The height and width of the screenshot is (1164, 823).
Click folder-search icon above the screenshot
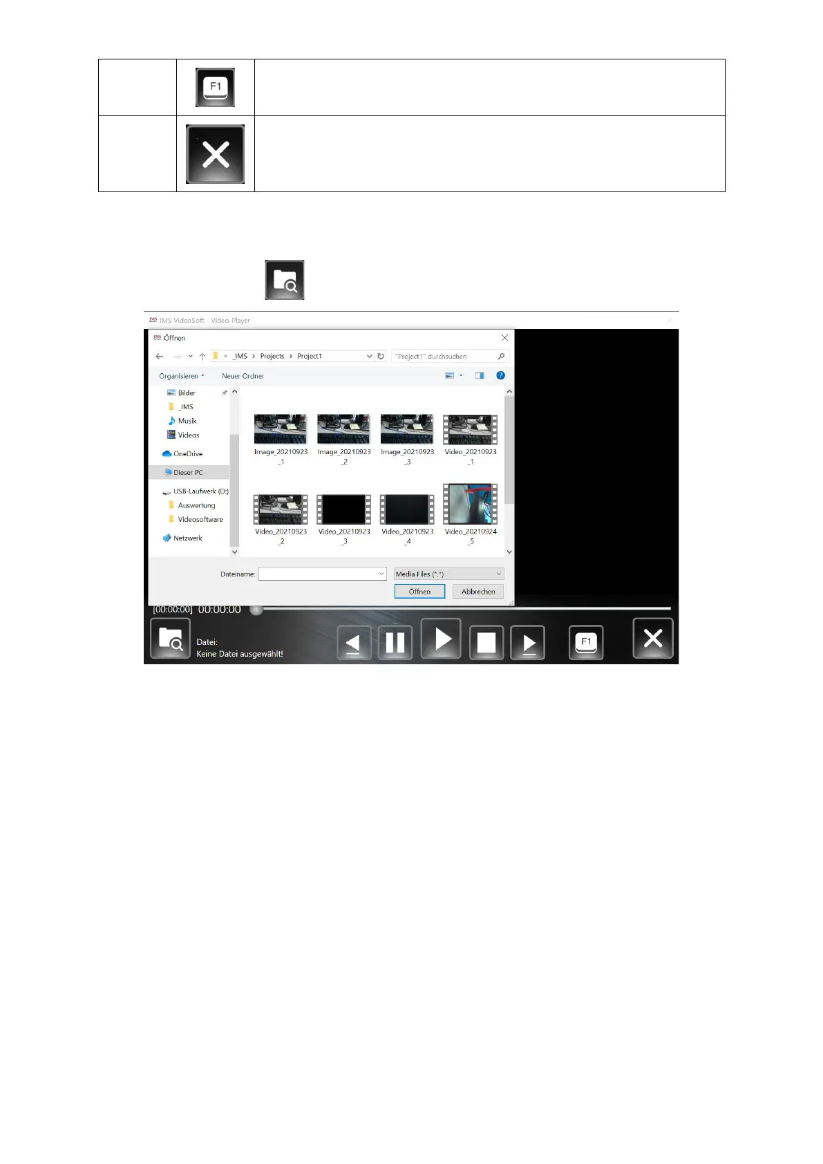coord(285,280)
